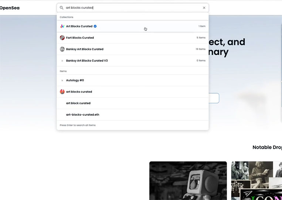Click the search box containing 'art blocks curated'
This screenshot has height=200, width=282.
coord(133,8)
